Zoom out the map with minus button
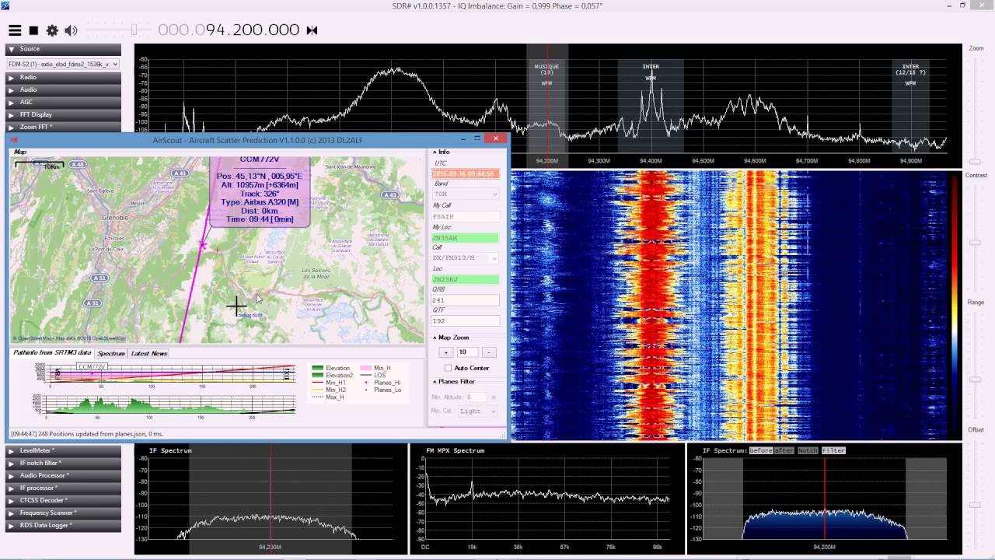Viewport: 995px width, 560px height. point(489,352)
